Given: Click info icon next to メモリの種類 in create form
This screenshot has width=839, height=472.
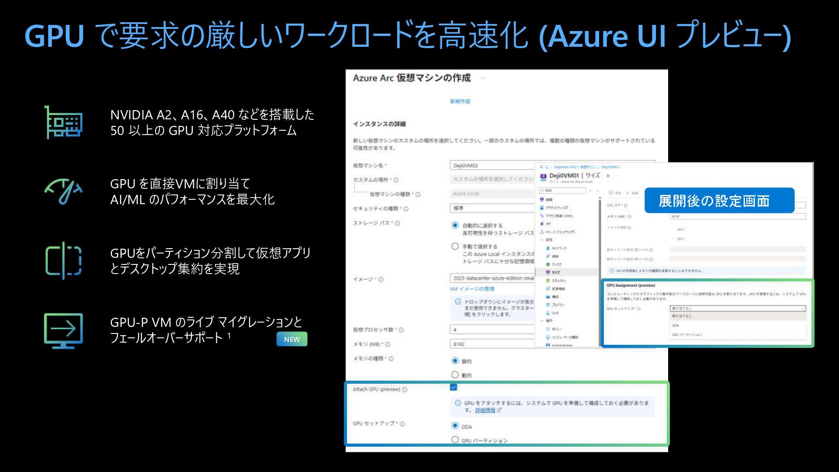Looking at the screenshot, I should pos(391,359).
